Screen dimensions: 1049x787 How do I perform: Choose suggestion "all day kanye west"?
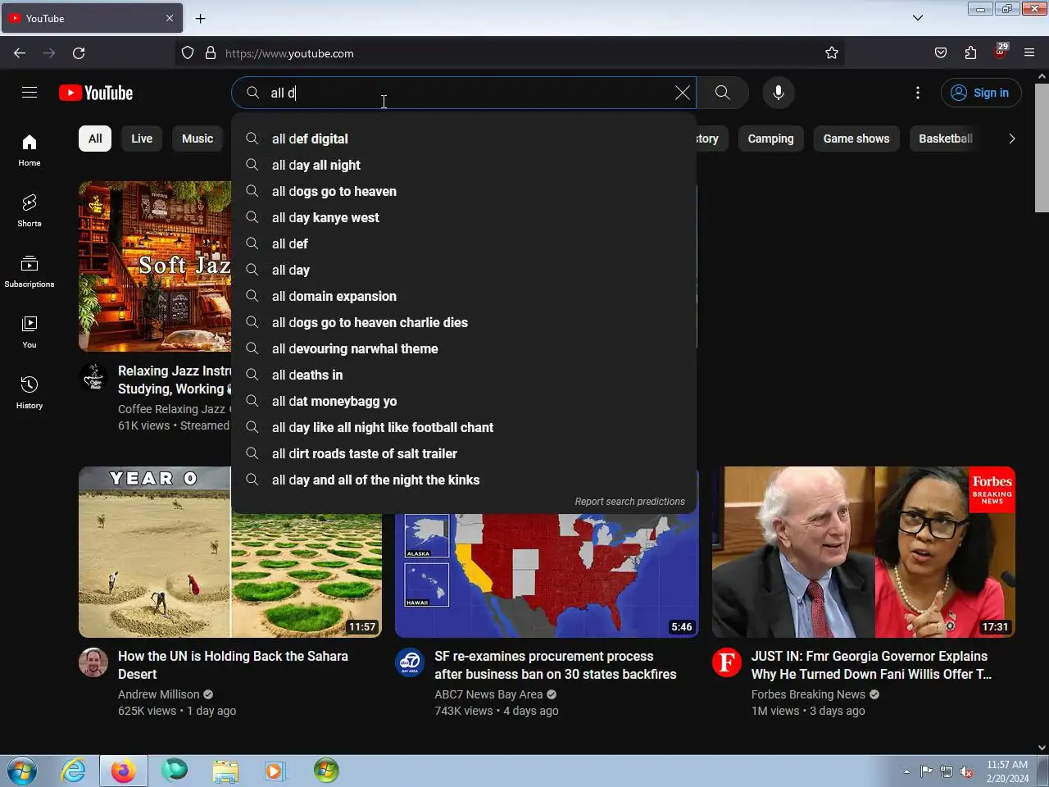point(464,217)
